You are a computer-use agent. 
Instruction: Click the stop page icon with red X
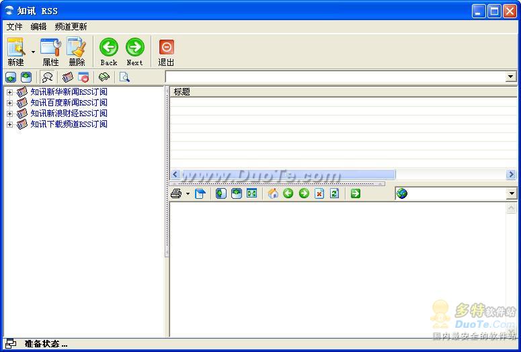pyautogui.click(x=319, y=193)
